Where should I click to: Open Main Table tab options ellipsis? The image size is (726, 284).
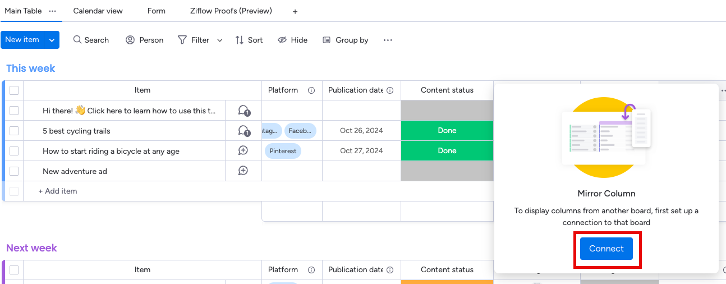[53, 11]
